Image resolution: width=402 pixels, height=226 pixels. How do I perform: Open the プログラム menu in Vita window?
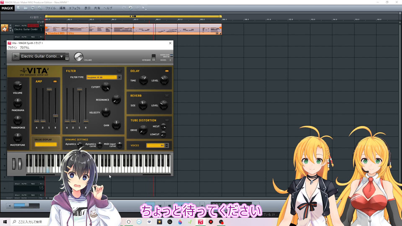click(25, 48)
